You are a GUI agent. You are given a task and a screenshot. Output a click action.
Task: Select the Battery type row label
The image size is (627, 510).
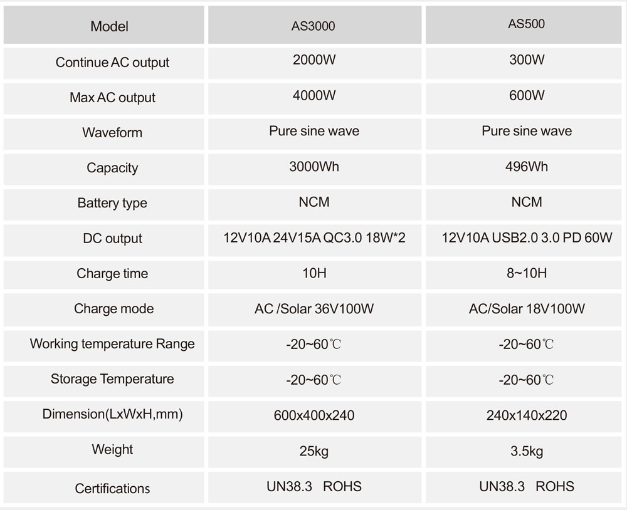tap(112, 203)
